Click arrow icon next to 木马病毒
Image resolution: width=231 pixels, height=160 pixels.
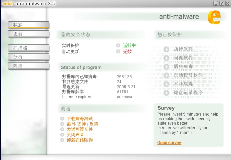tap(166, 84)
